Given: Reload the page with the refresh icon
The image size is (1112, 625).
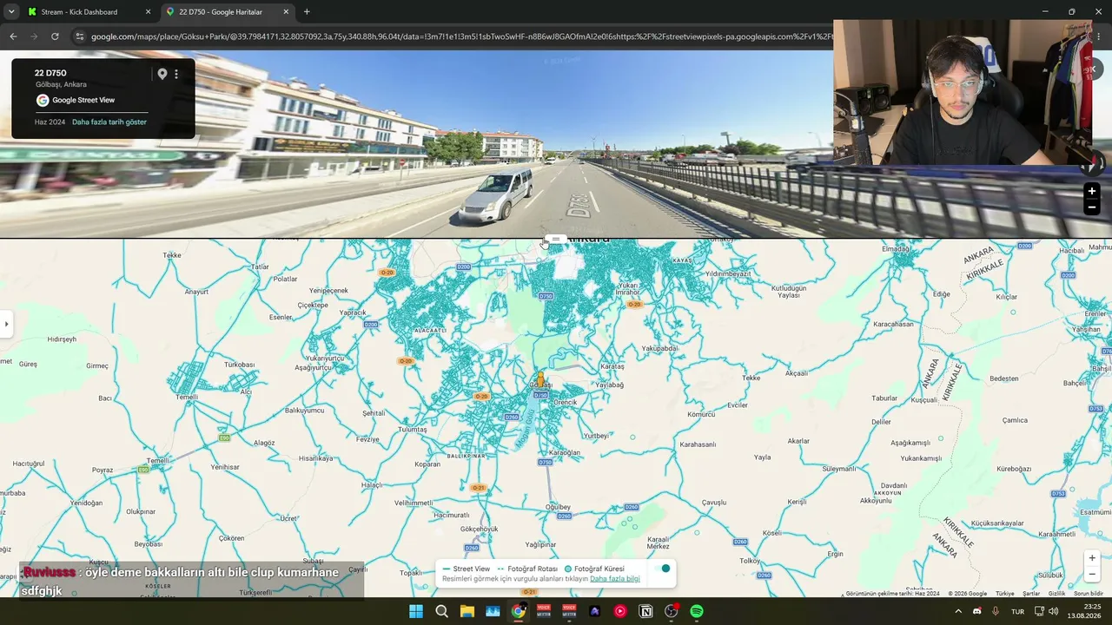Looking at the screenshot, I should coord(55,36).
